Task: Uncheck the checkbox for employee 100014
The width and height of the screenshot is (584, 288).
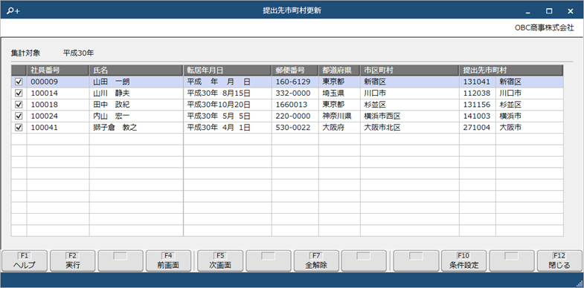Action: (x=19, y=94)
